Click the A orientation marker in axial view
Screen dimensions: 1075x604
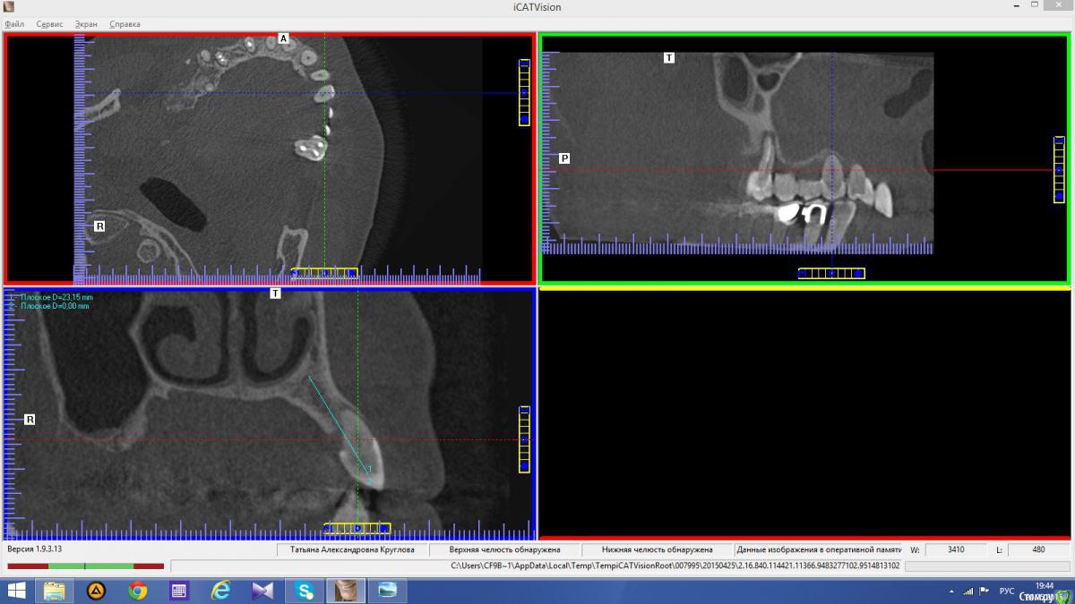click(283, 38)
